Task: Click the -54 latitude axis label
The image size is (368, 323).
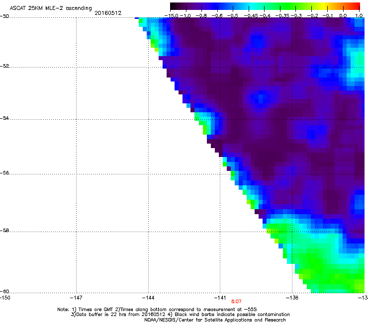Action: point(4,118)
